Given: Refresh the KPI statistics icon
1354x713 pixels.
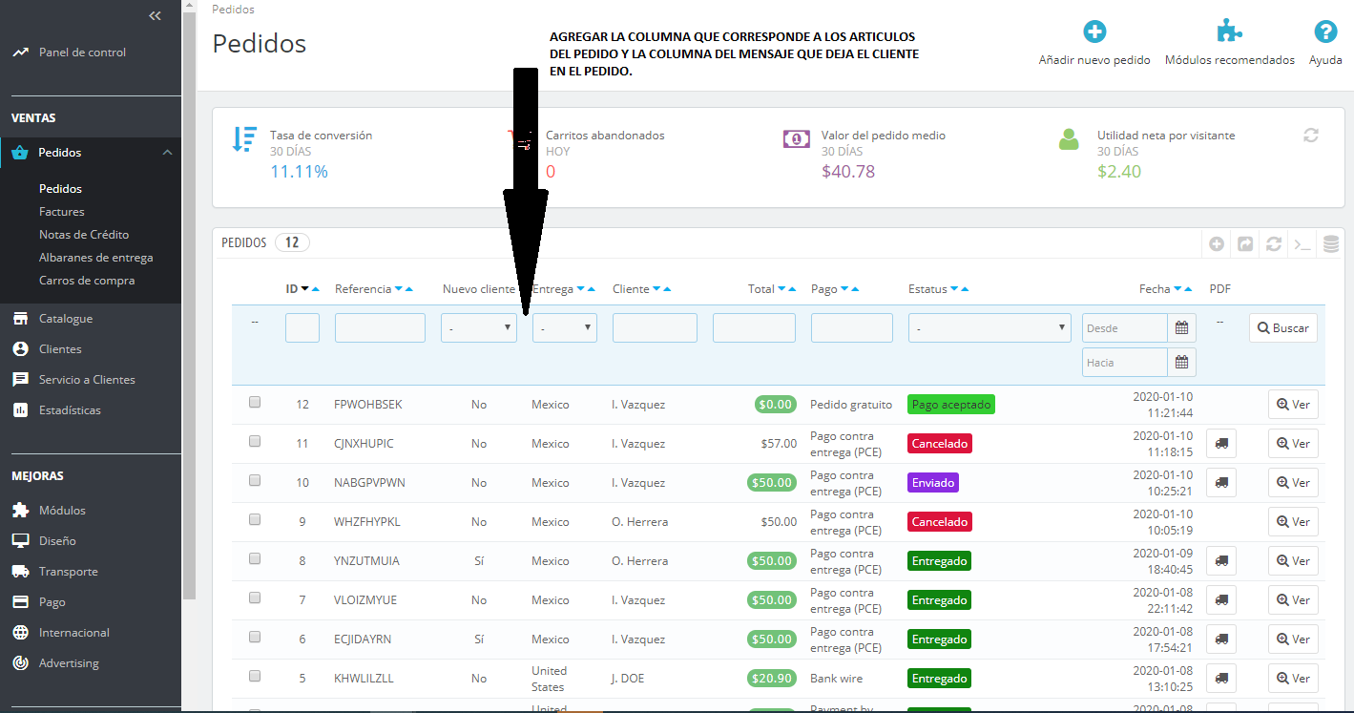Looking at the screenshot, I should click(1311, 136).
